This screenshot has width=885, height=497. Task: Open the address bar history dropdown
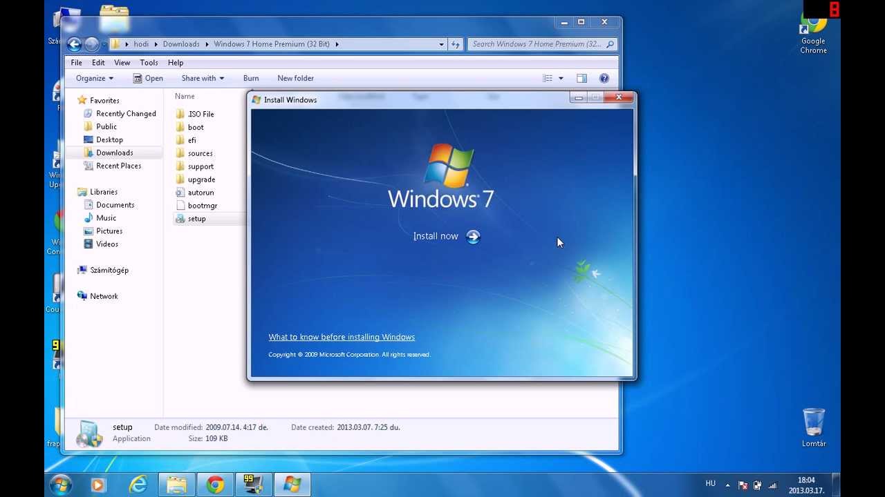pyautogui.click(x=441, y=44)
